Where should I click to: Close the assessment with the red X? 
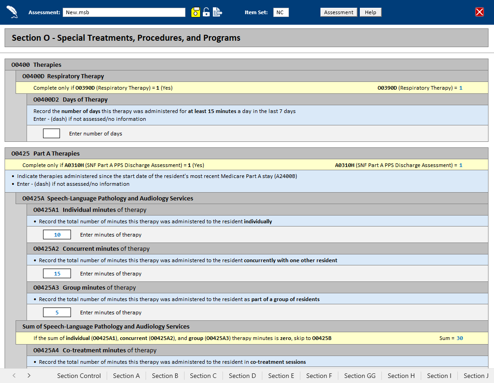coord(479,12)
